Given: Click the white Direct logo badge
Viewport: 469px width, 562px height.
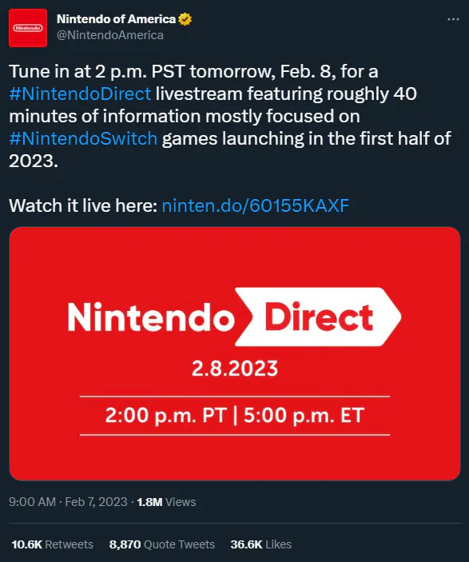Looking at the screenshot, I should pos(318,317).
